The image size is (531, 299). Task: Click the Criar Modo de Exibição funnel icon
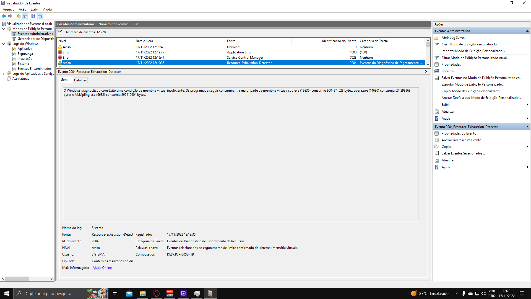(437, 44)
